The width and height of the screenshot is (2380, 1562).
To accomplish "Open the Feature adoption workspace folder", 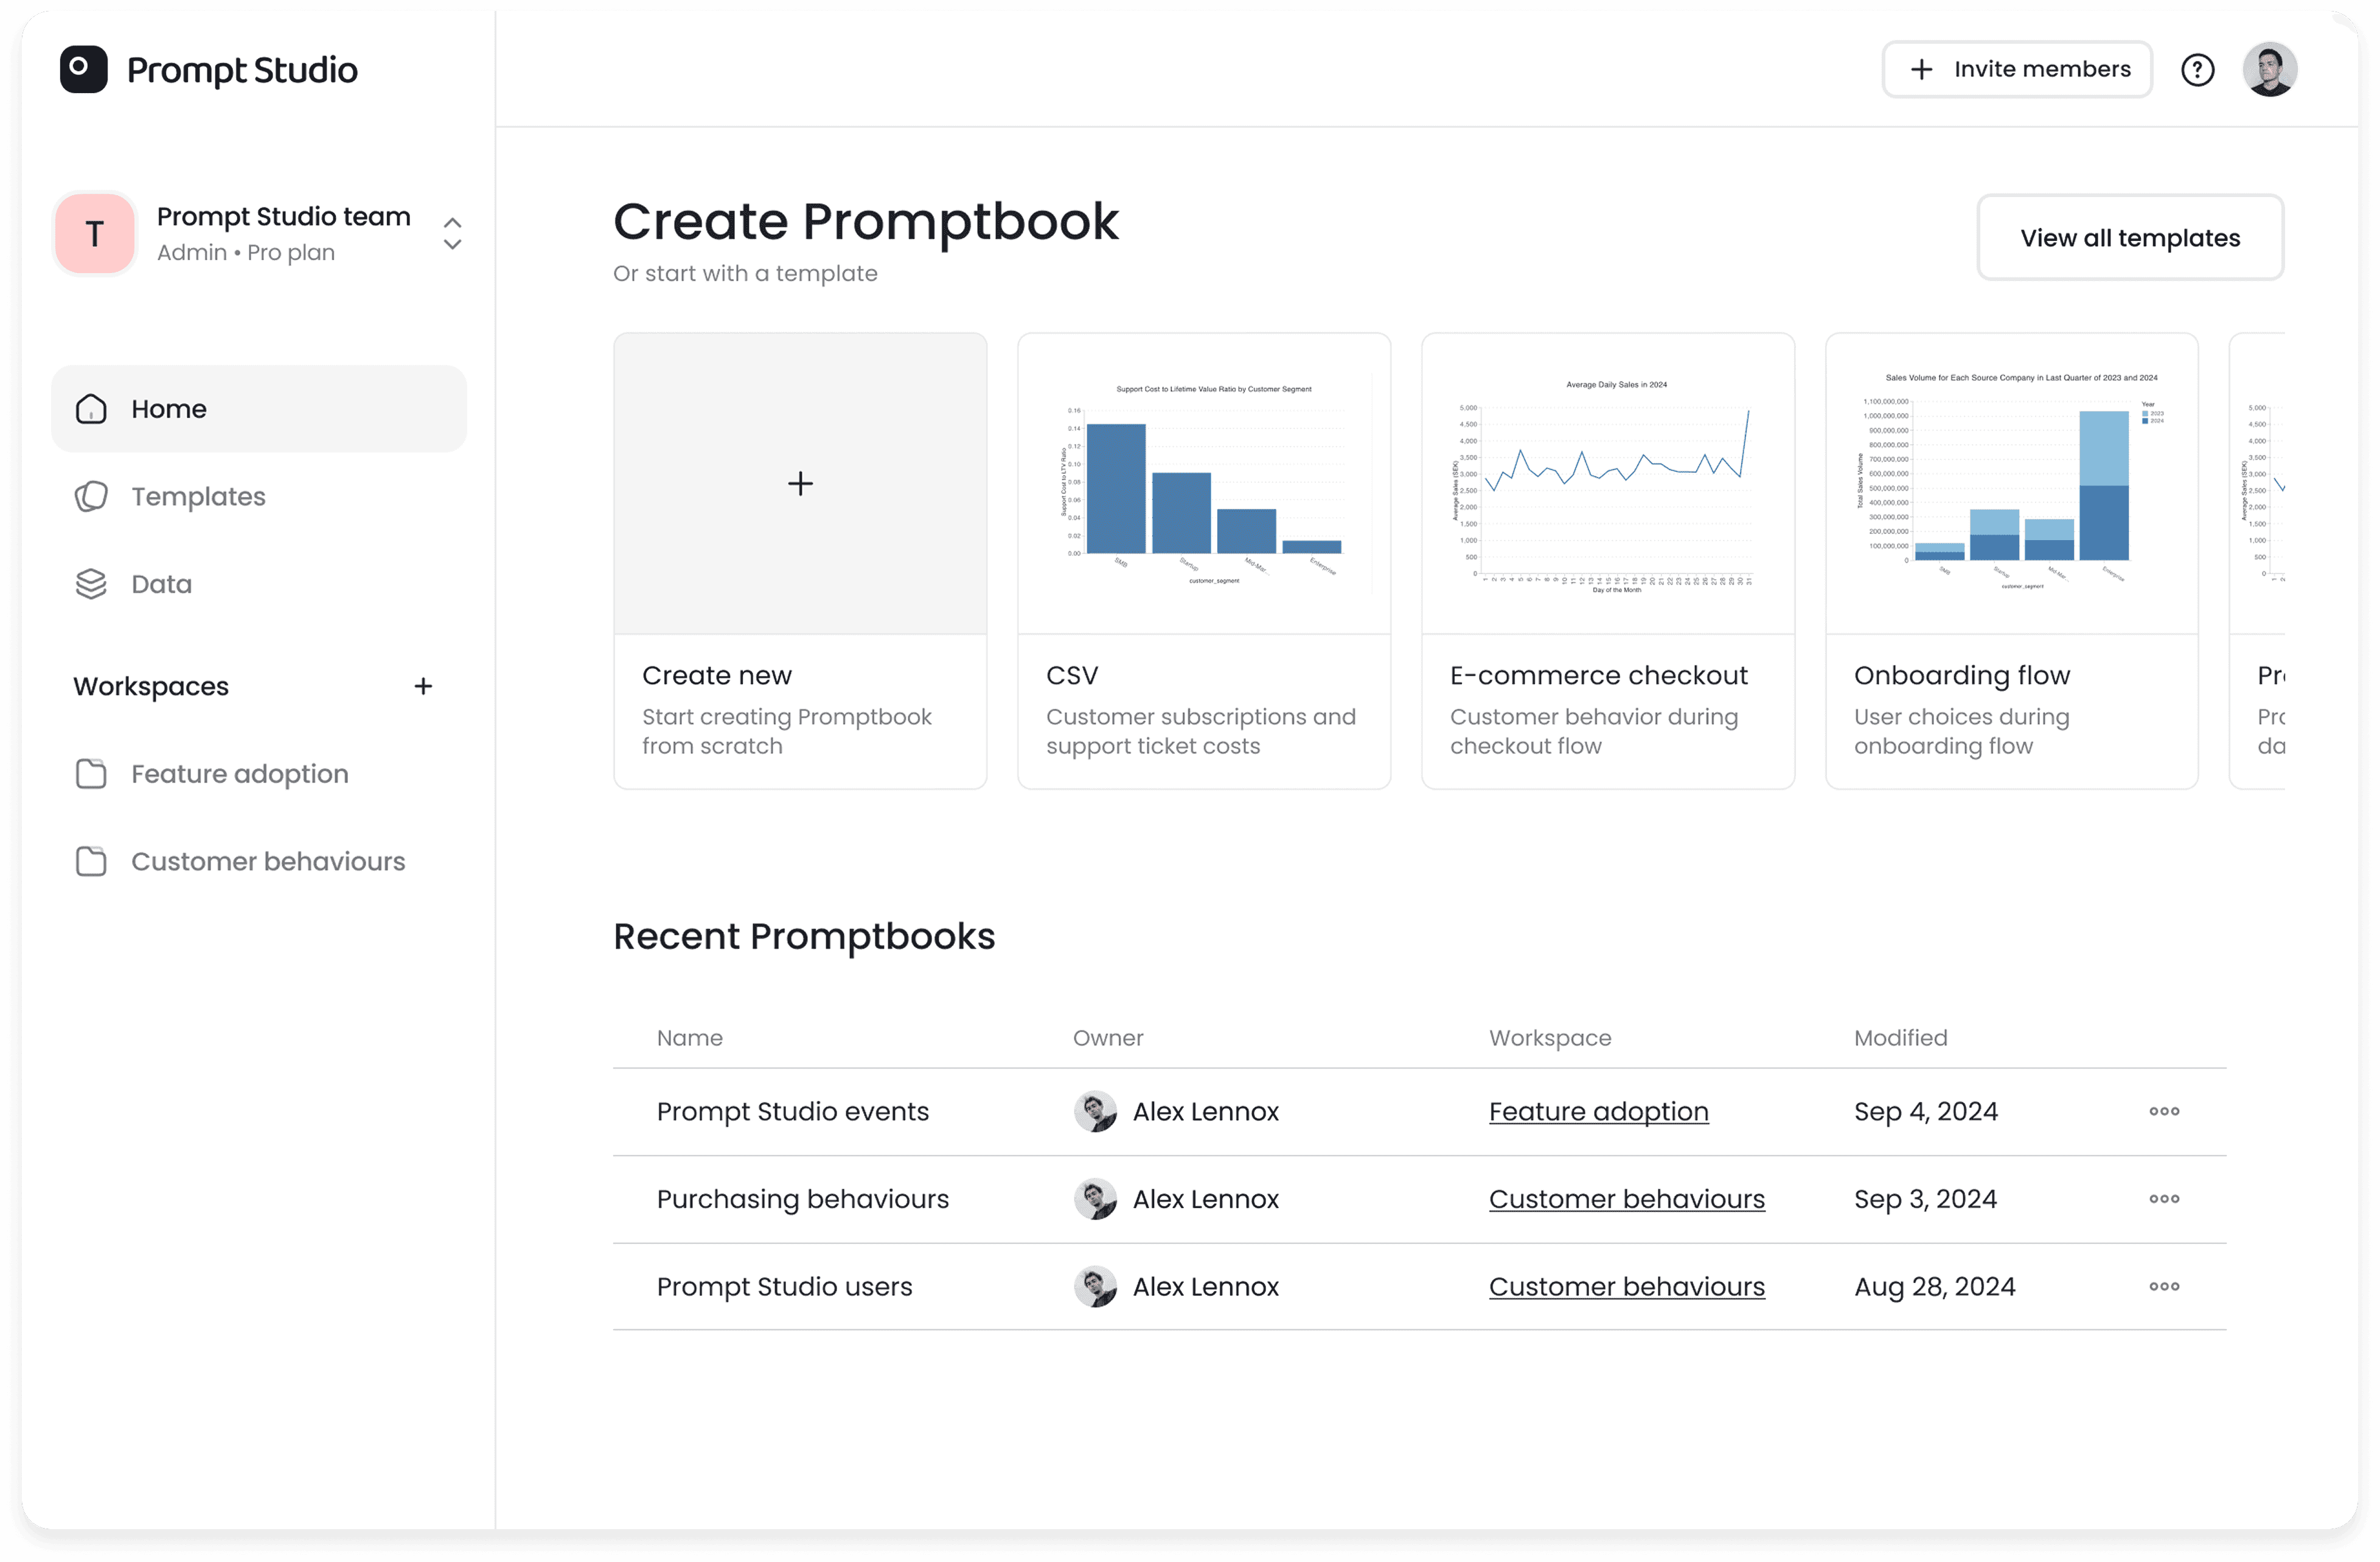I will [239, 774].
